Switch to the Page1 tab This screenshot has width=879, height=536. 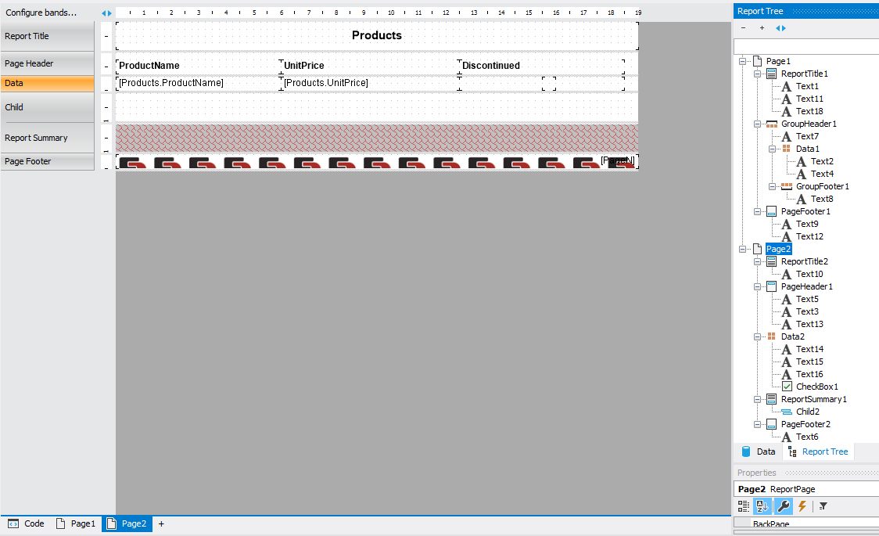[x=76, y=523]
